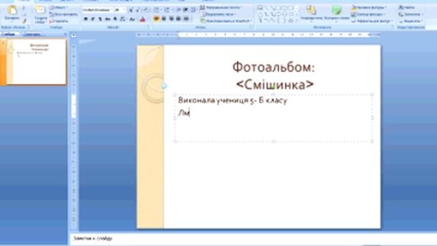Viewport: 437px width, 246px height.
Task: Toggle strikethrough formatting
Action: (x=107, y=19)
